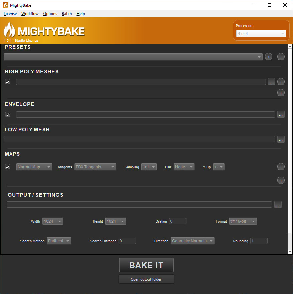Close the MightyBake window
This screenshot has height=294, width=293.
tap(285, 5)
